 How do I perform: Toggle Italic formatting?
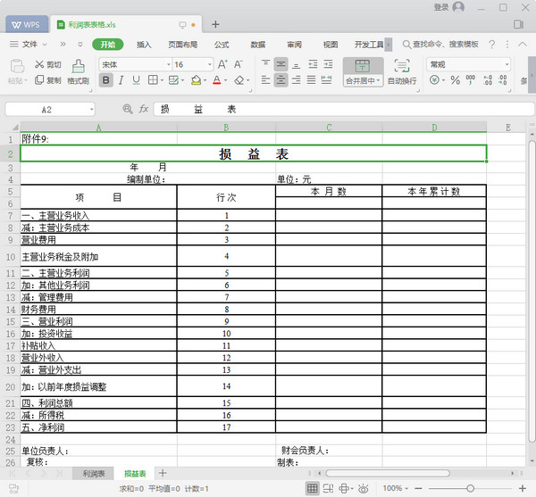(x=121, y=80)
